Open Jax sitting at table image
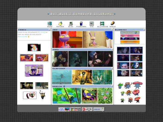 click(97, 39)
